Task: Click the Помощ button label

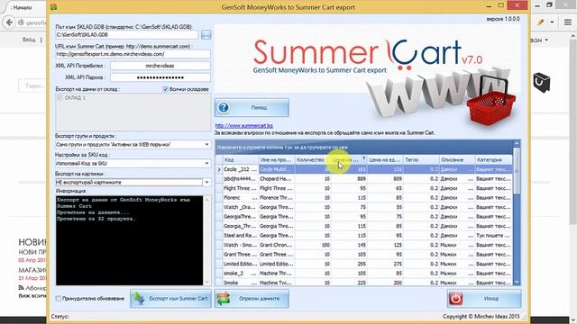Action: [x=259, y=108]
